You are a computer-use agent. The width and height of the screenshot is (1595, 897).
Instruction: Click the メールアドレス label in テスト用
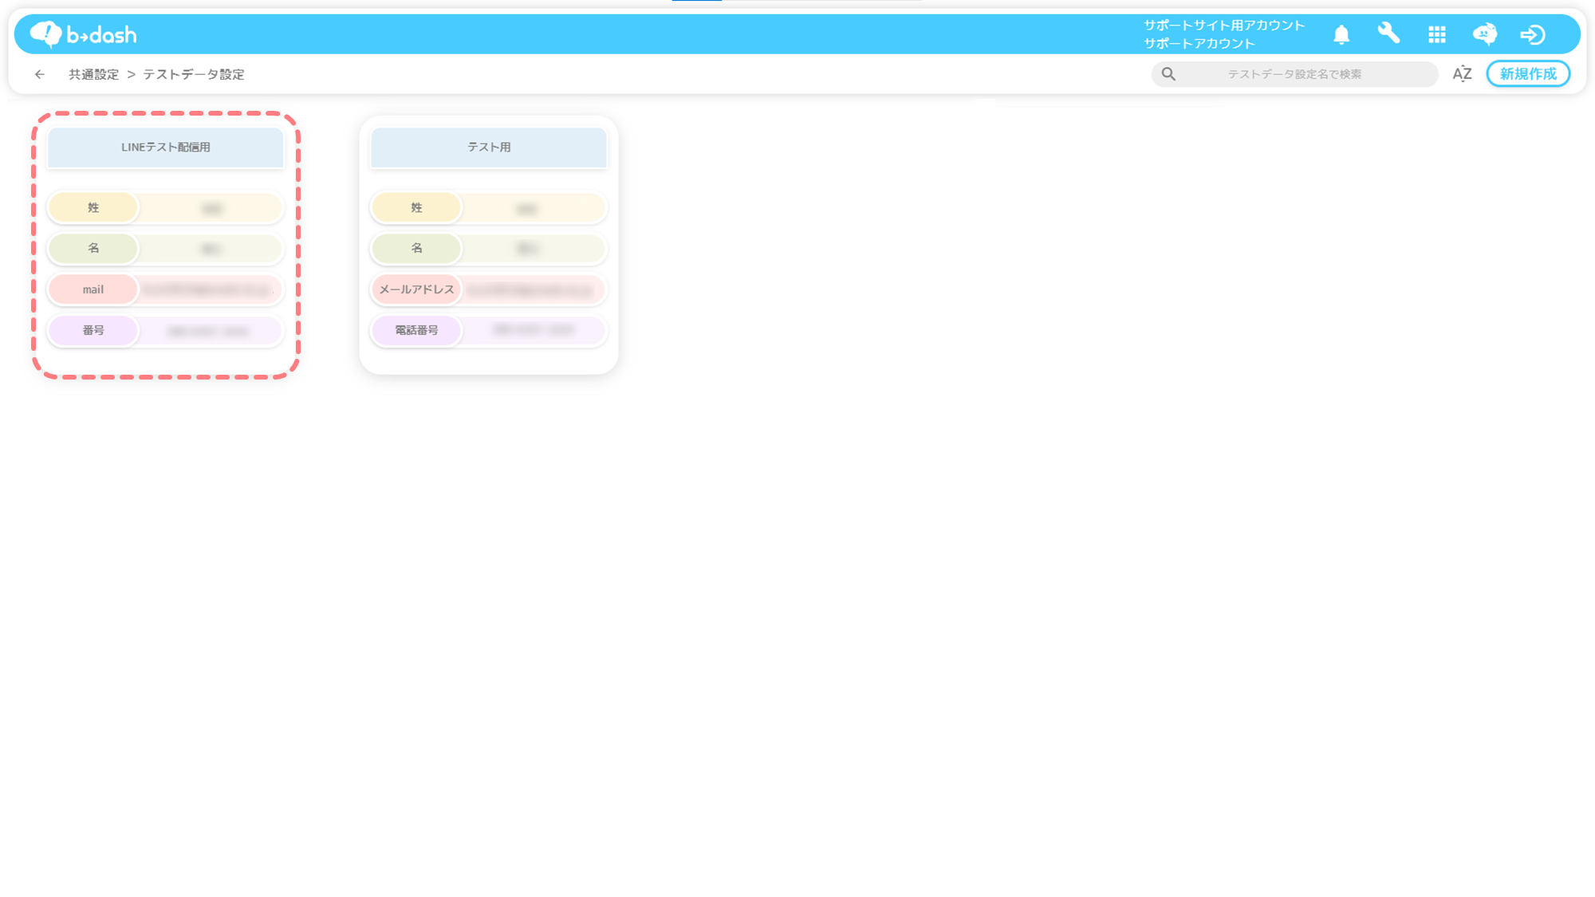(x=416, y=289)
